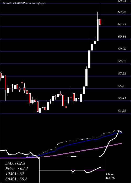Viewport: 131px width, 183px height.
Task: Click the tall white candle between 58.67 and 59.76
Action: [x=89, y=59]
